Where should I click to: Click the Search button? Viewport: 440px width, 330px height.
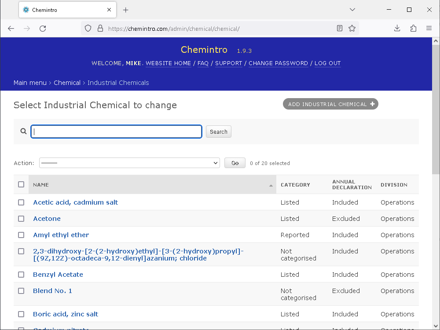coord(219,132)
